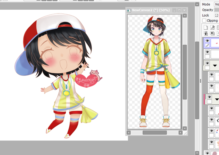Image resolution: width=219 pixels, height=155 pixels.
Task: Click the NewCanvas2 resize grip corner
Action: click(185, 133)
